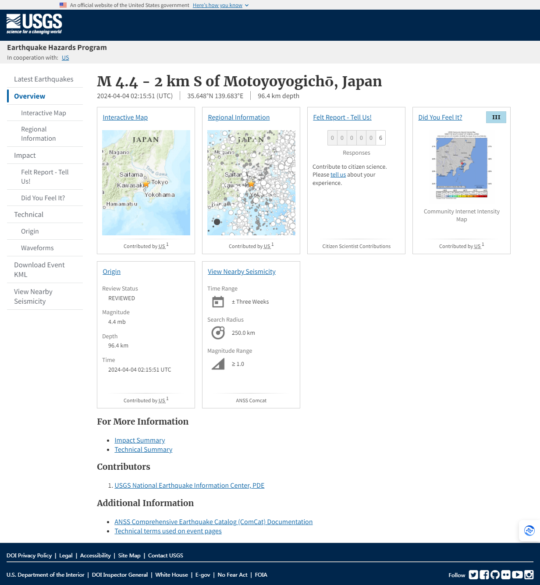Click View Nearby Seismicity card link

(242, 272)
